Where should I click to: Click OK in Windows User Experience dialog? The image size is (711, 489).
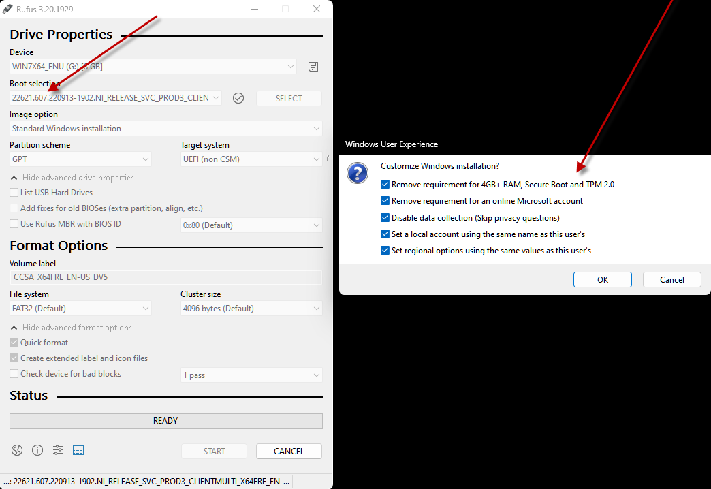pos(602,279)
